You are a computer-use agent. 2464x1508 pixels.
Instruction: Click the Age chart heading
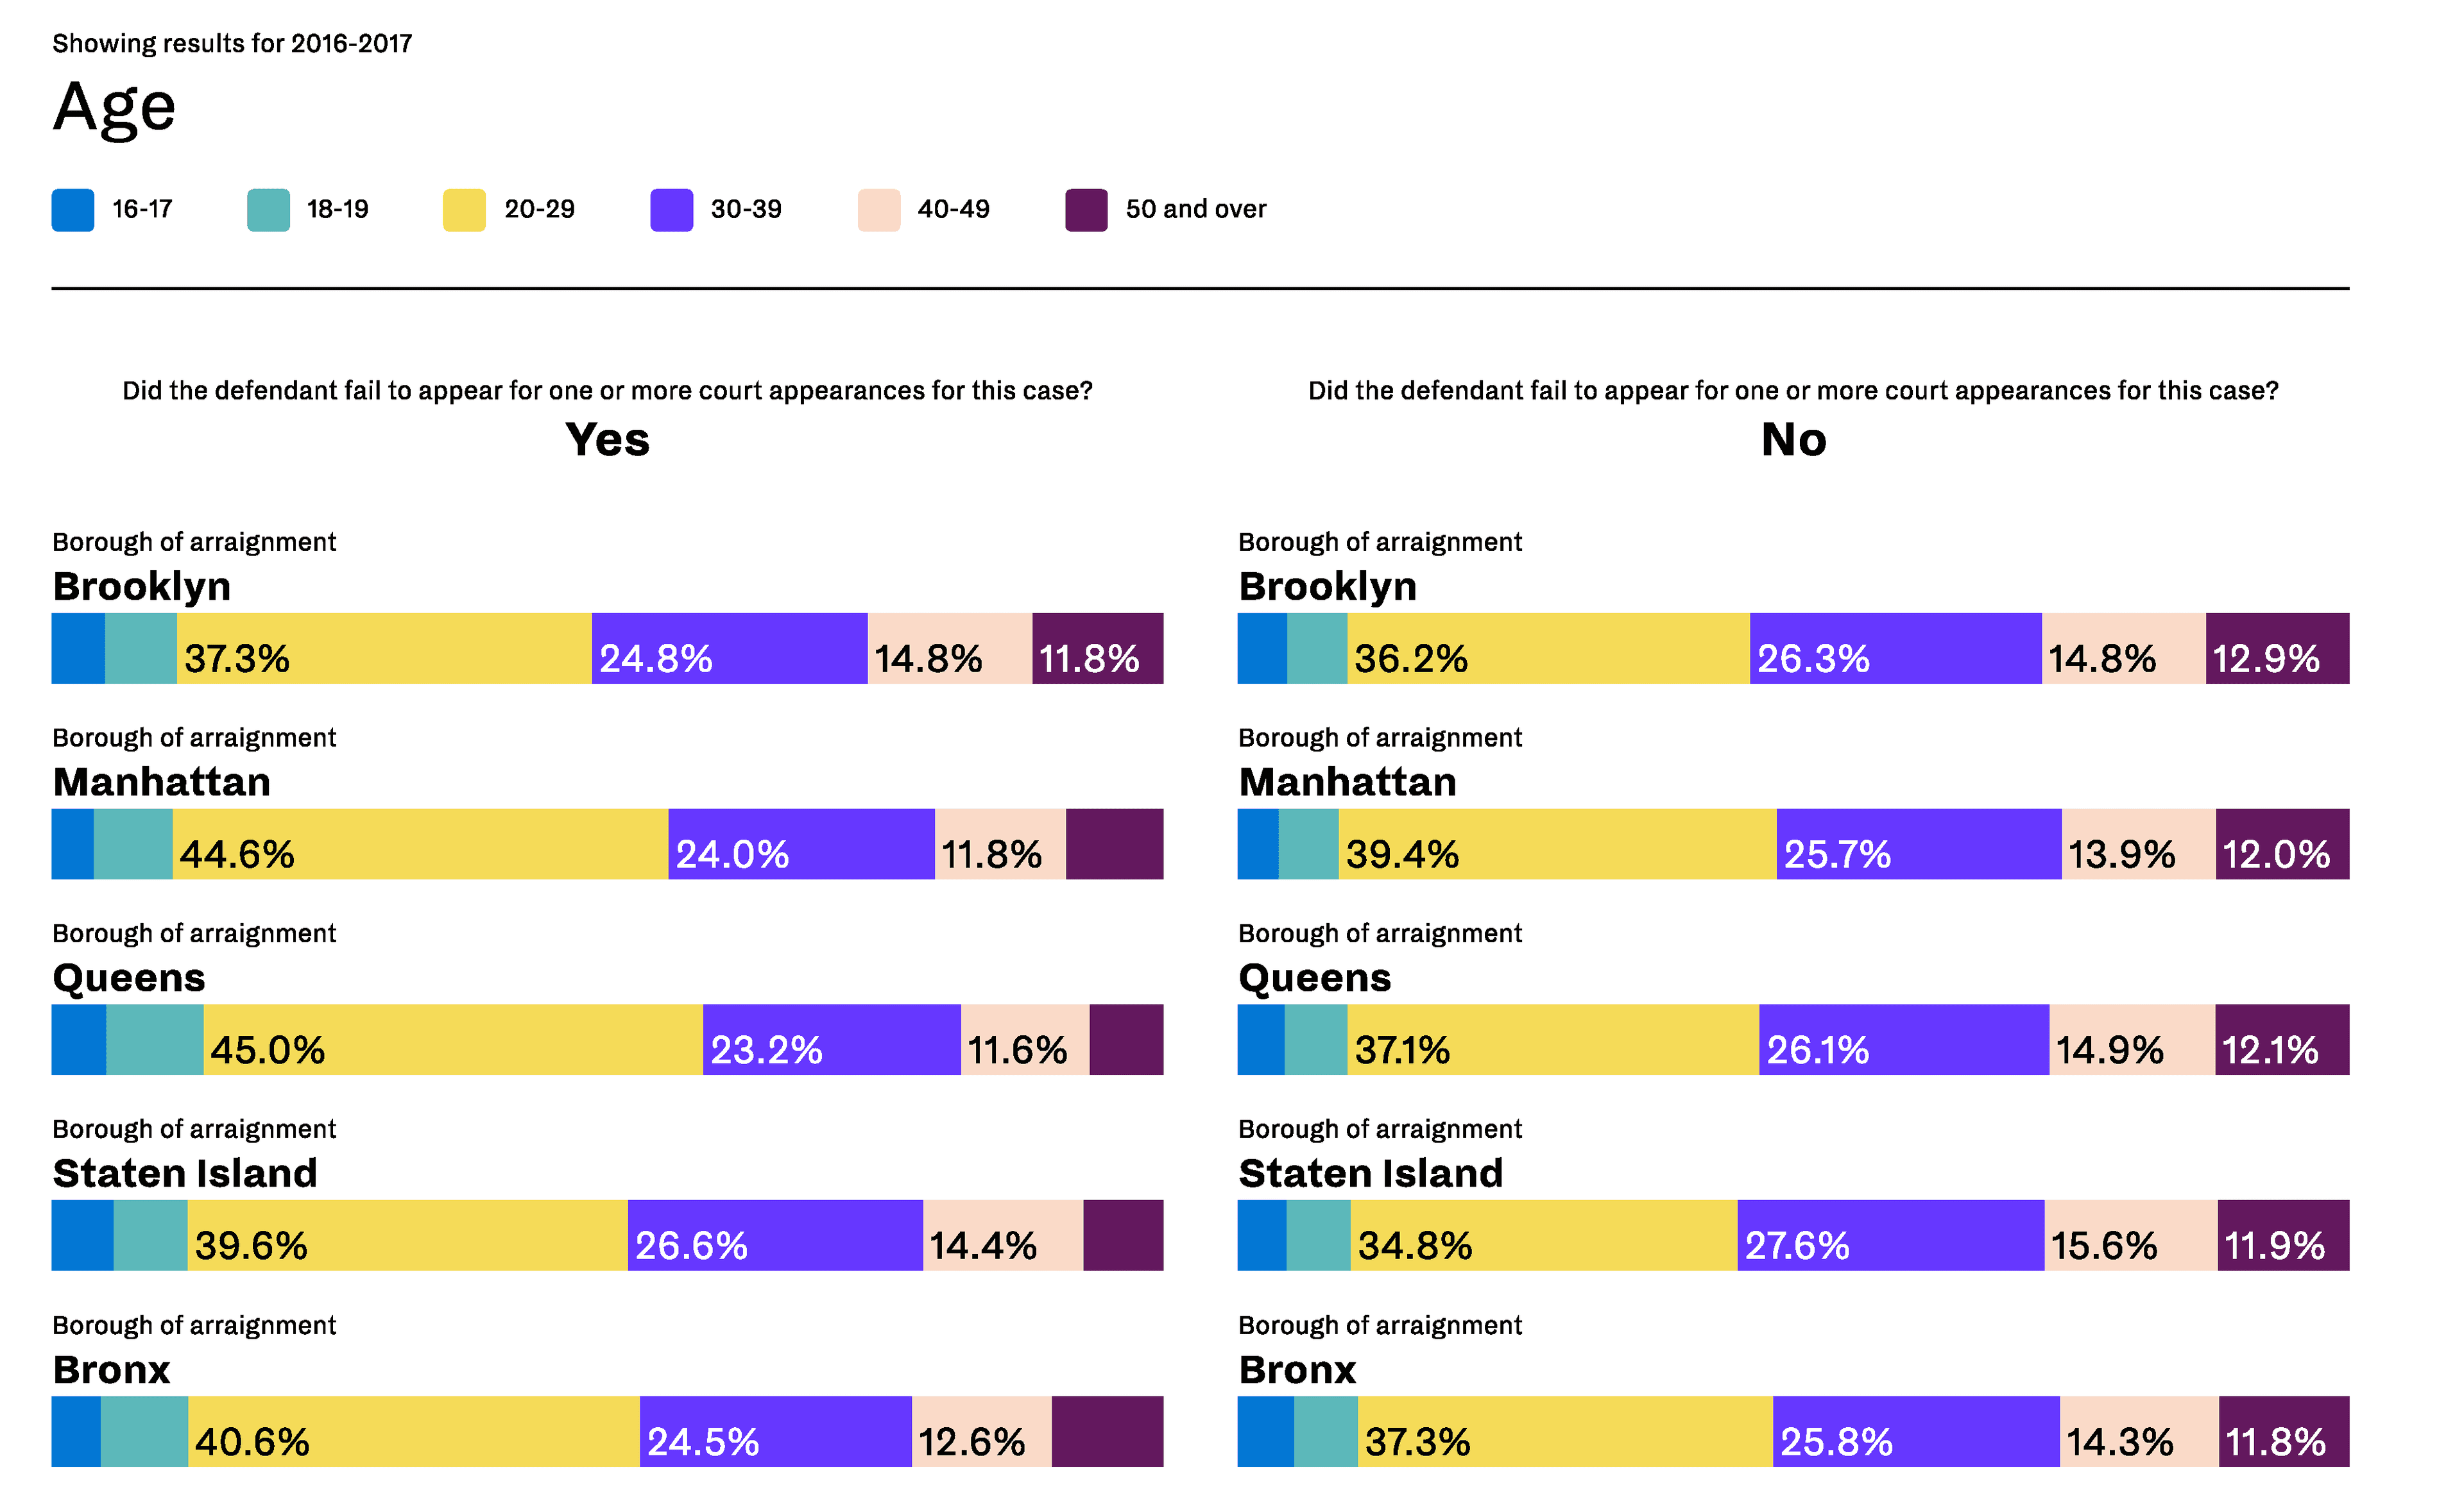click(114, 107)
